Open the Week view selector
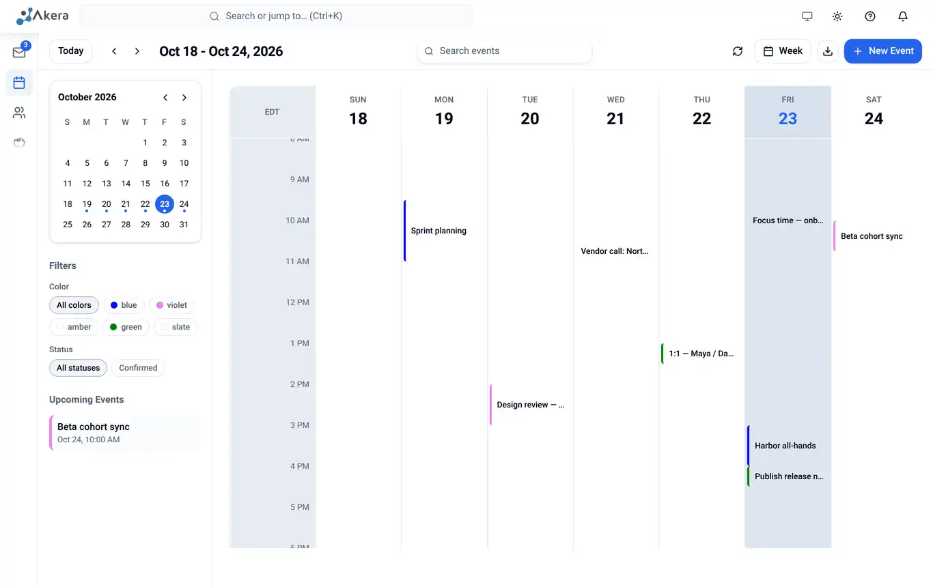The width and height of the screenshot is (933, 587). [783, 51]
